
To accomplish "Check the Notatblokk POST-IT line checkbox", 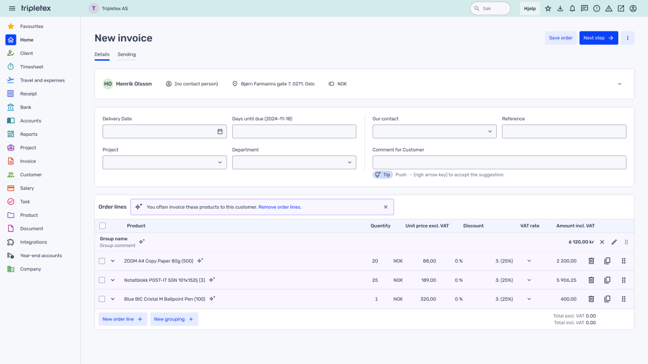I will pyautogui.click(x=102, y=280).
